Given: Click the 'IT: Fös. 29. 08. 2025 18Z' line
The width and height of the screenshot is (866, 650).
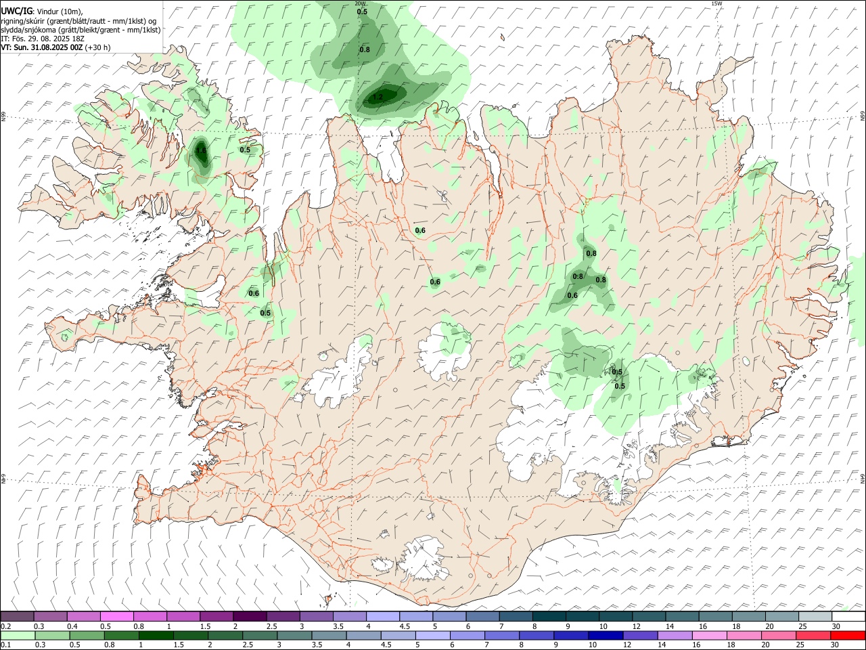Looking at the screenshot, I should click(x=43, y=39).
